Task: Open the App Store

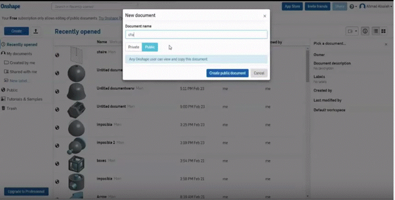Action: point(292,6)
